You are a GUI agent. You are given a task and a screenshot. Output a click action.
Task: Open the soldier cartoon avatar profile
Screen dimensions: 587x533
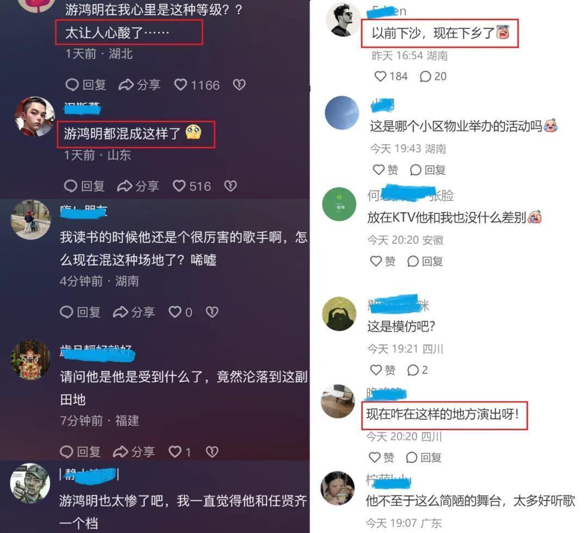pos(30,484)
